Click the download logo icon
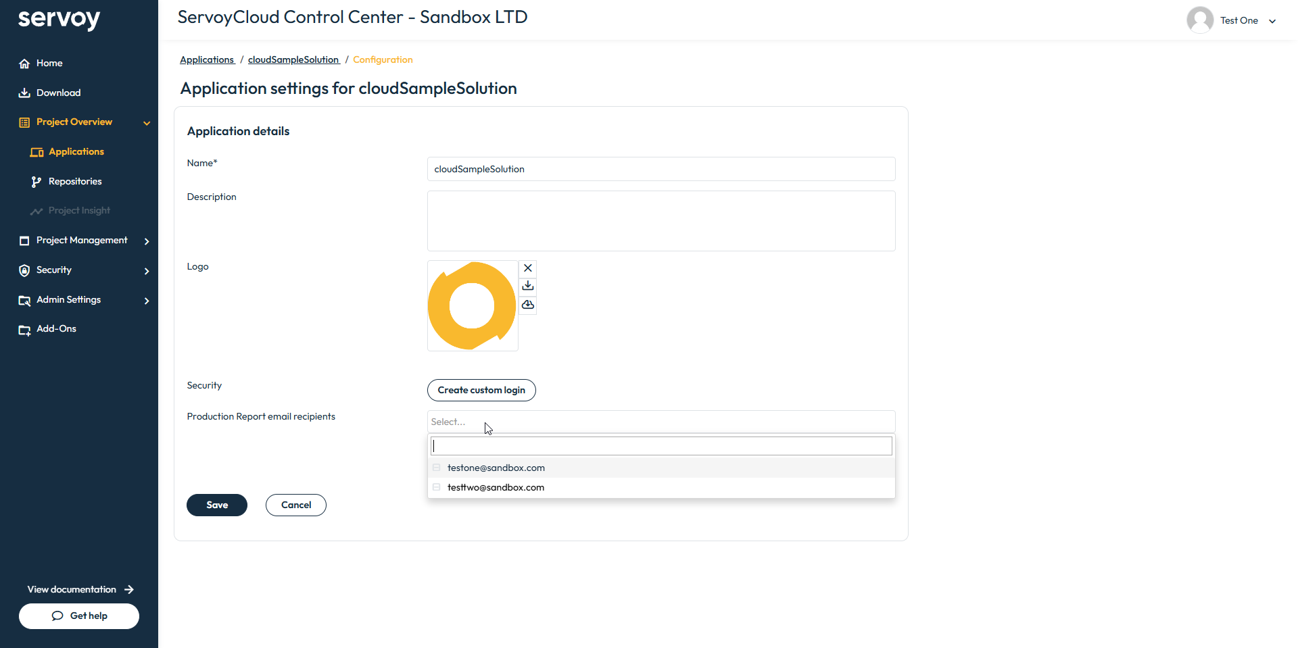The height and width of the screenshot is (648, 1298). [x=528, y=286]
